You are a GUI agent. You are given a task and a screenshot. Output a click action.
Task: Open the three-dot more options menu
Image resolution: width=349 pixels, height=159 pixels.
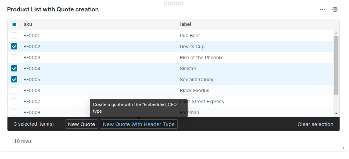(322, 9)
